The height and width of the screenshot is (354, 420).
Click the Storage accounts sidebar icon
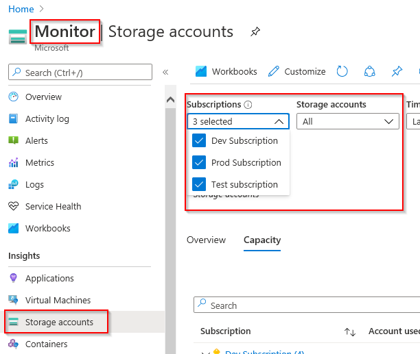tap(14, 322)
